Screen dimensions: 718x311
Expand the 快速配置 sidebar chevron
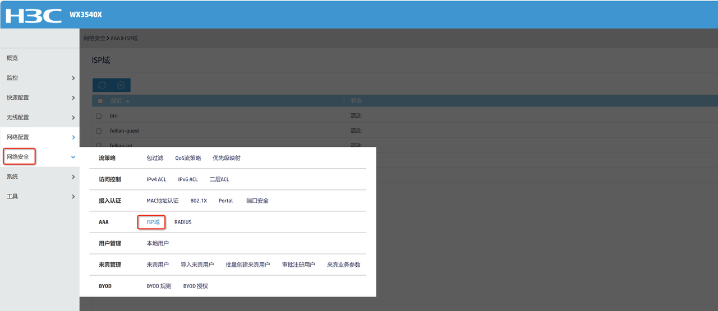[73, 98]
